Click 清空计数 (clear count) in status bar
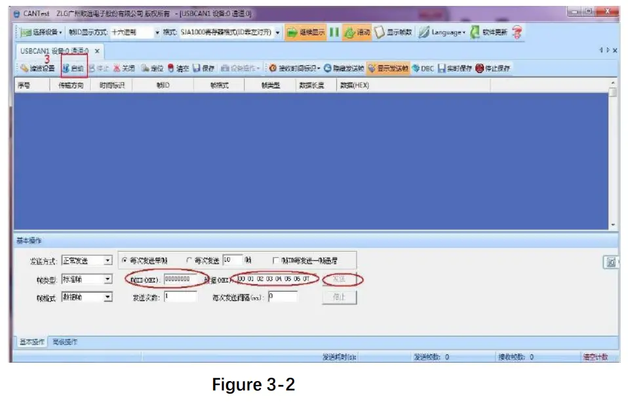The image size is (628, 406). [595, 357]
